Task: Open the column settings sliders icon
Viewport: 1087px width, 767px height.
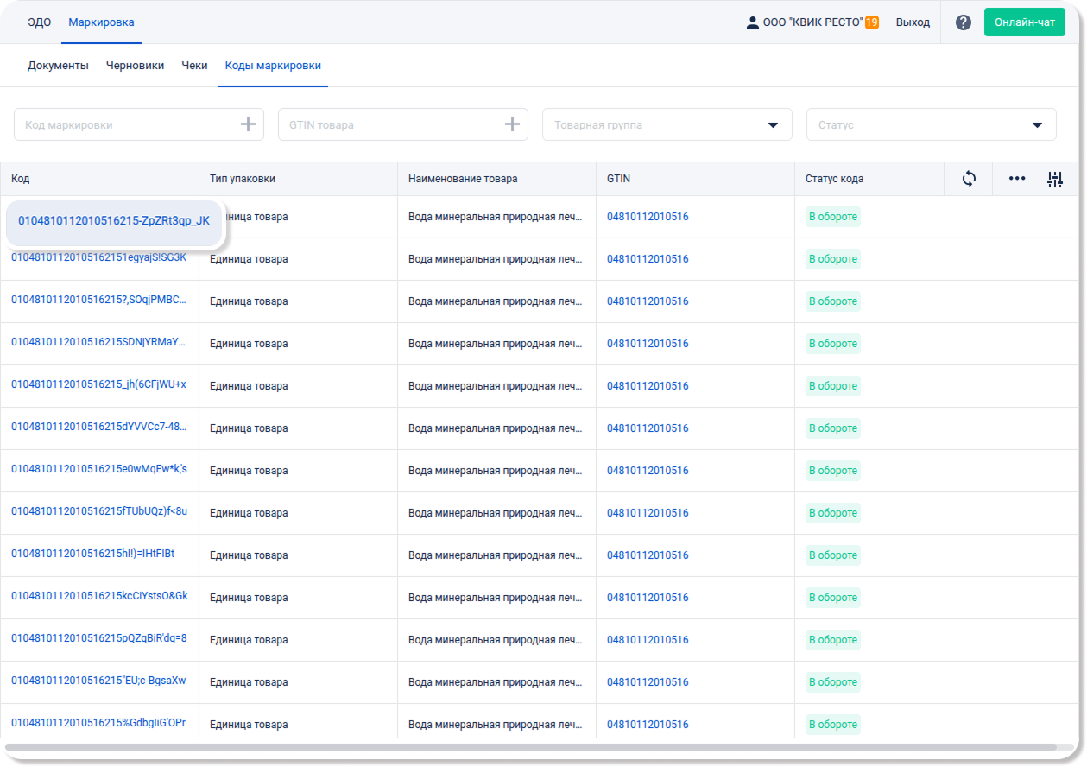Action: click(x=1054, y=179)
